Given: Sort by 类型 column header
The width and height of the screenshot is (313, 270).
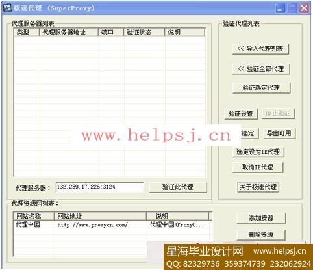Looking at the screenshot, I should pyautogui.click(x=27, y=33).
